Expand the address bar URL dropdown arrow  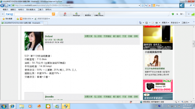[x=139, y=5]
